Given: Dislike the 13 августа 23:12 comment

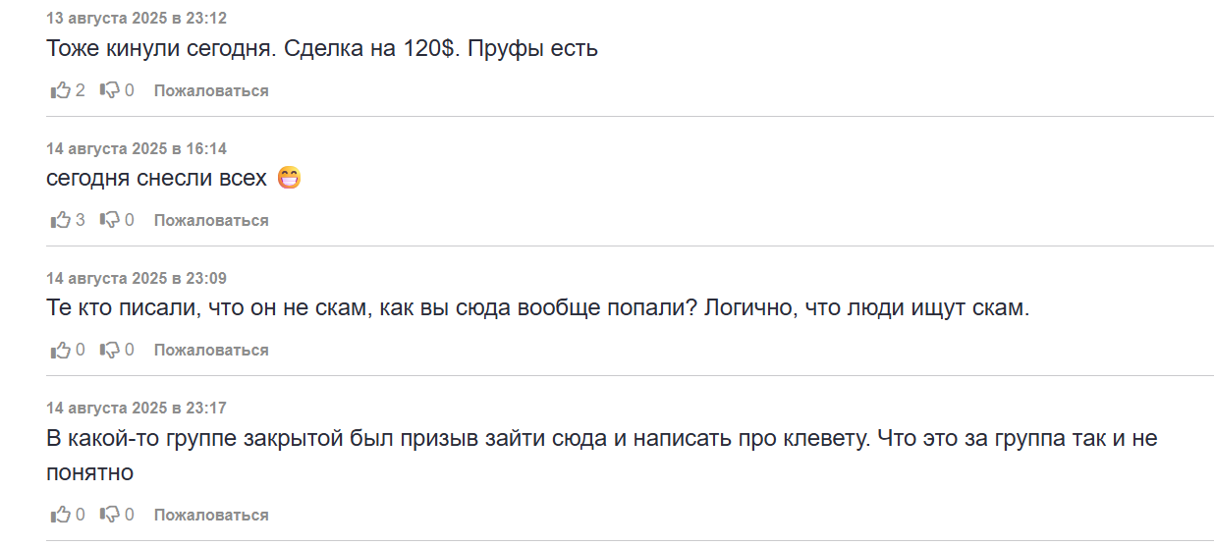Looking at the screenshot, I should coord(110,90).
